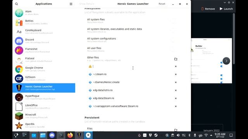The image size is (248, 139).
Task: Open the Flatseal hamburger menu
Action: [71, 4]
